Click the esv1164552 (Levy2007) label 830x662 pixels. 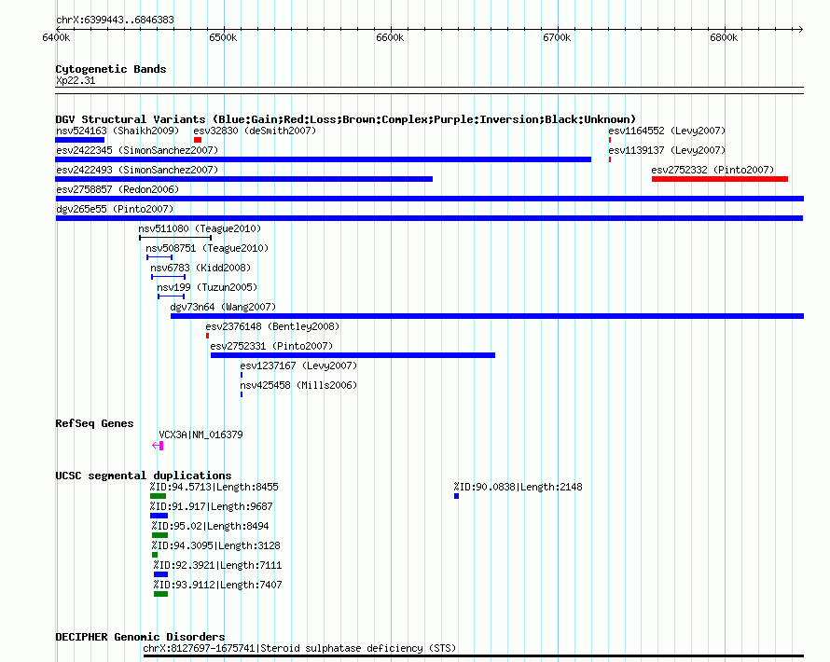click(667, 131)
